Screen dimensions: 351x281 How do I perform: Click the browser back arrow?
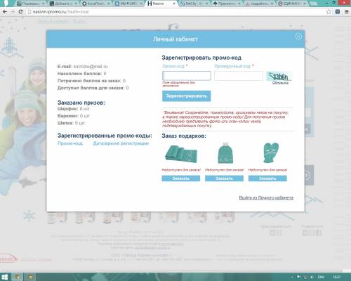point(5,12)
